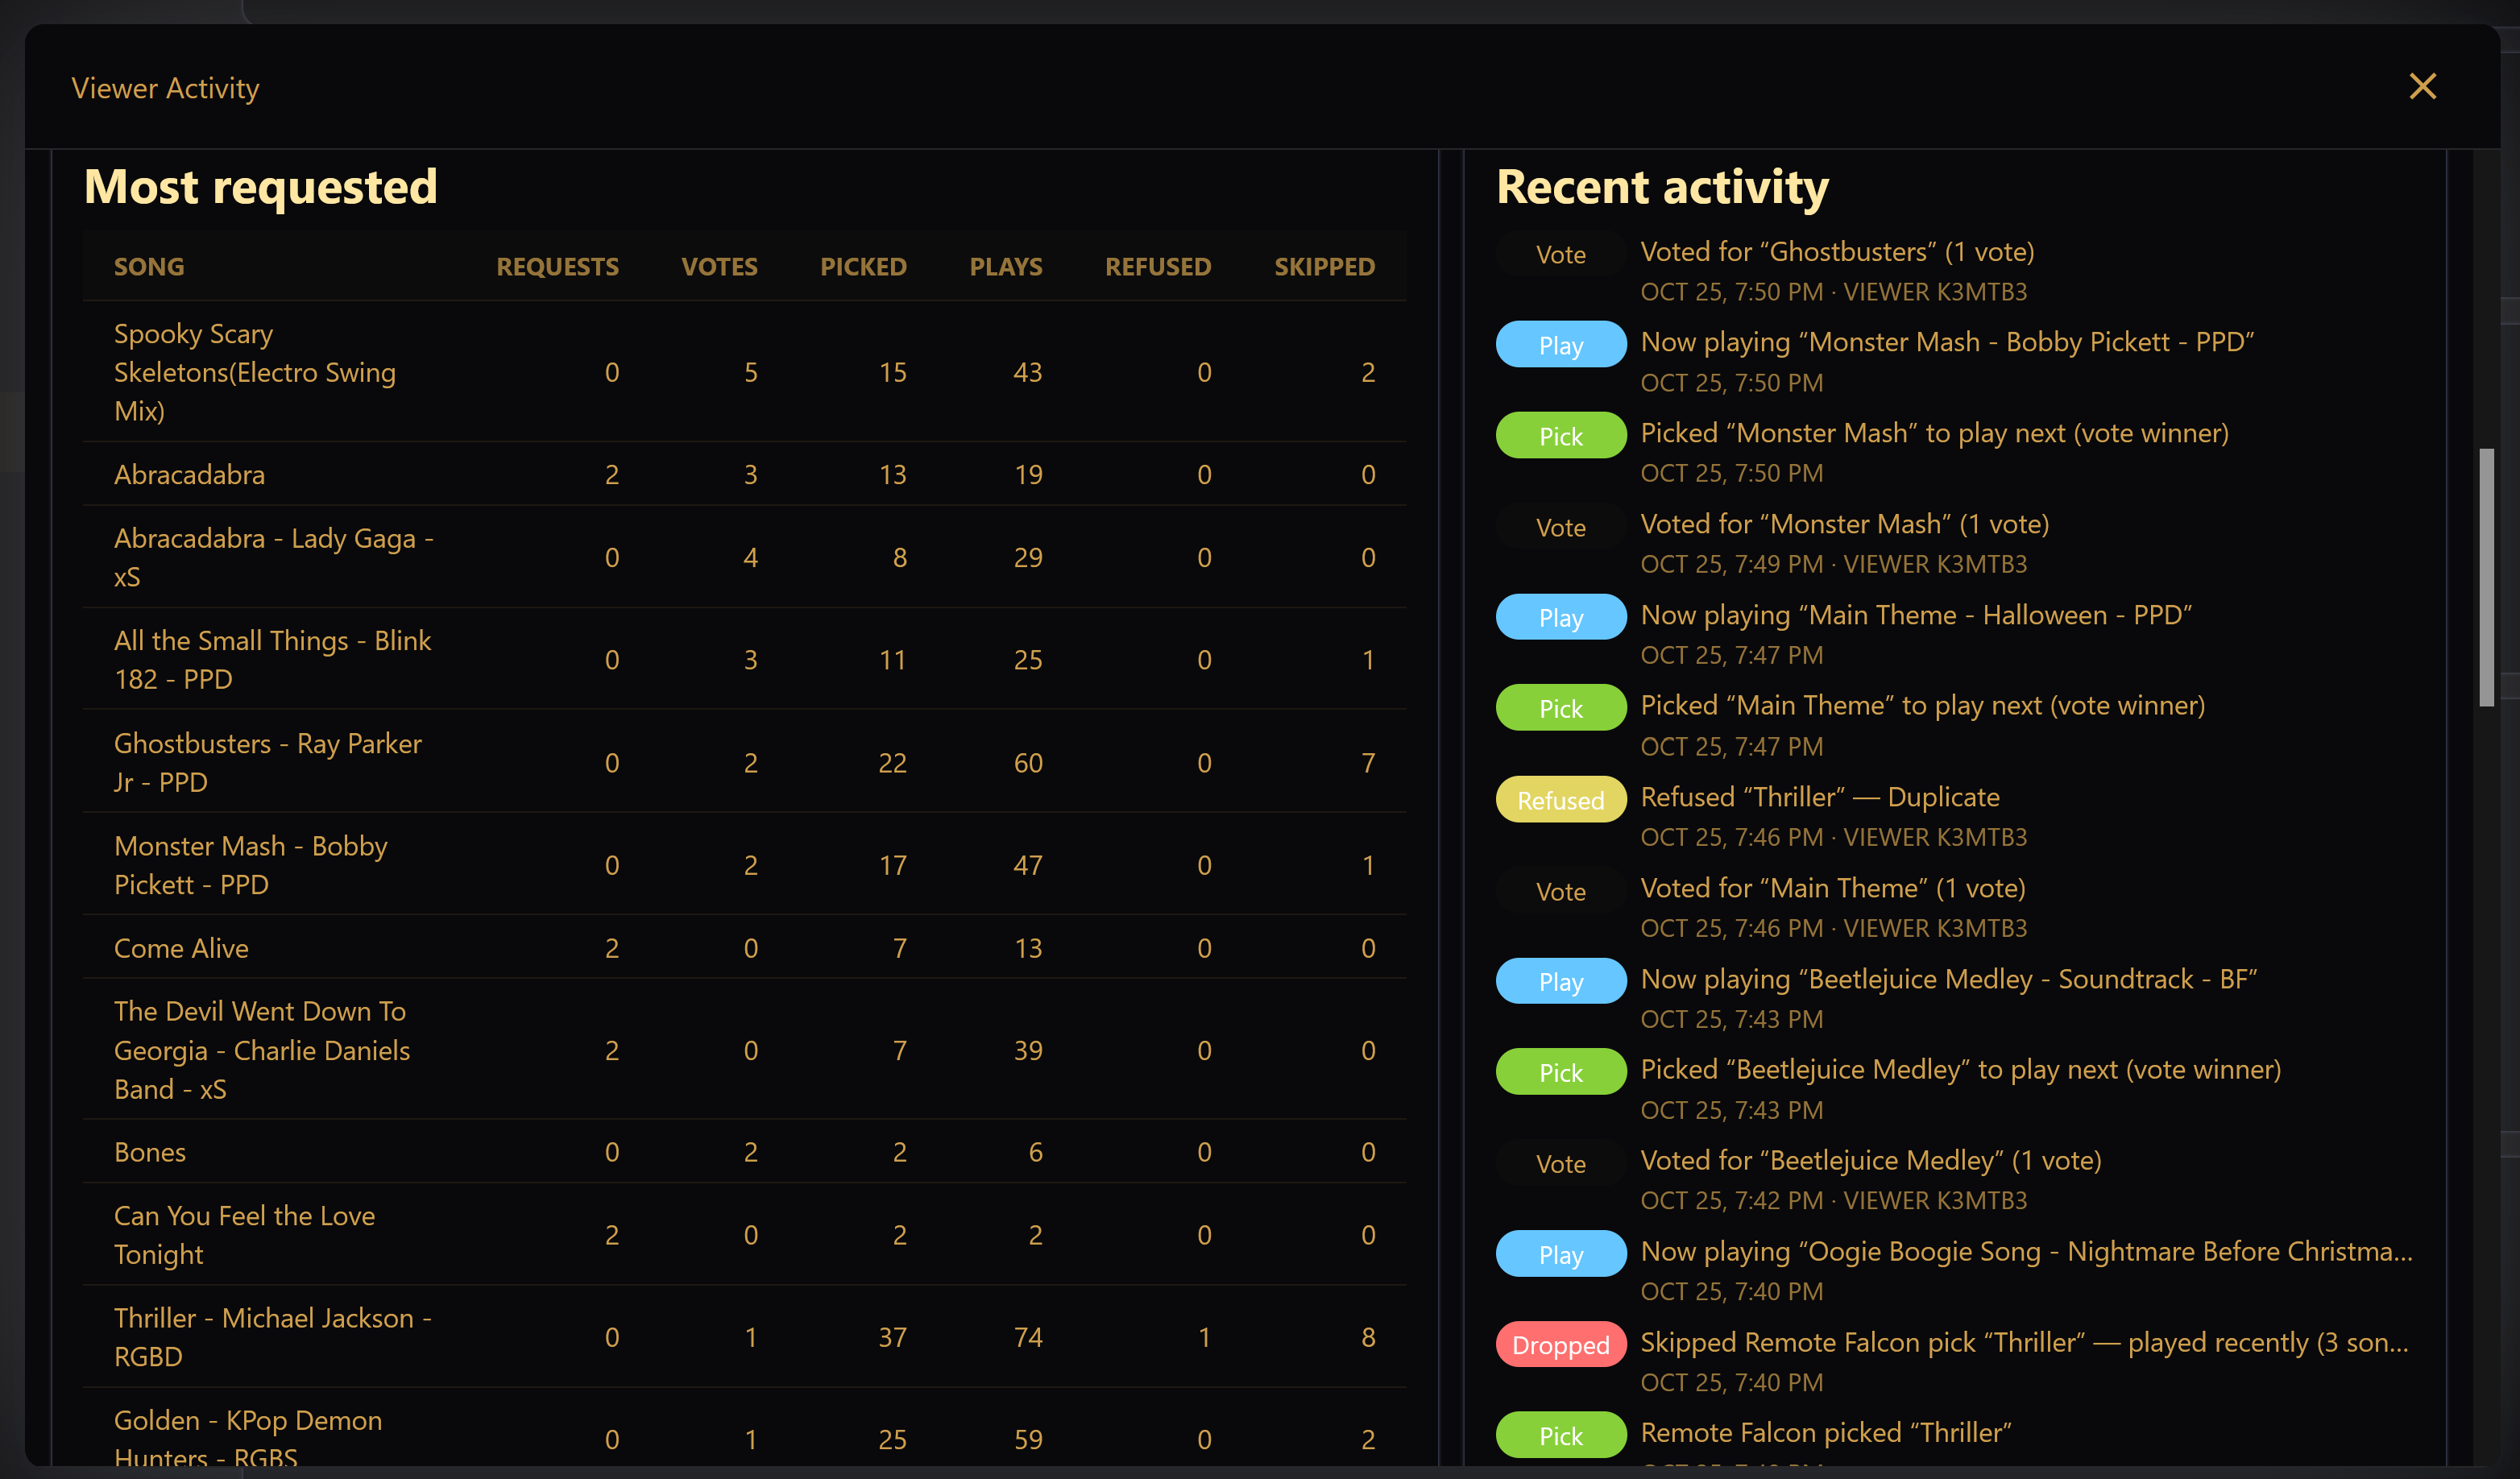Image resolution: width=2520 pixels, height=1479 pixels.
Task: Click the Play badge for Main Theme
Action: 1560,618
